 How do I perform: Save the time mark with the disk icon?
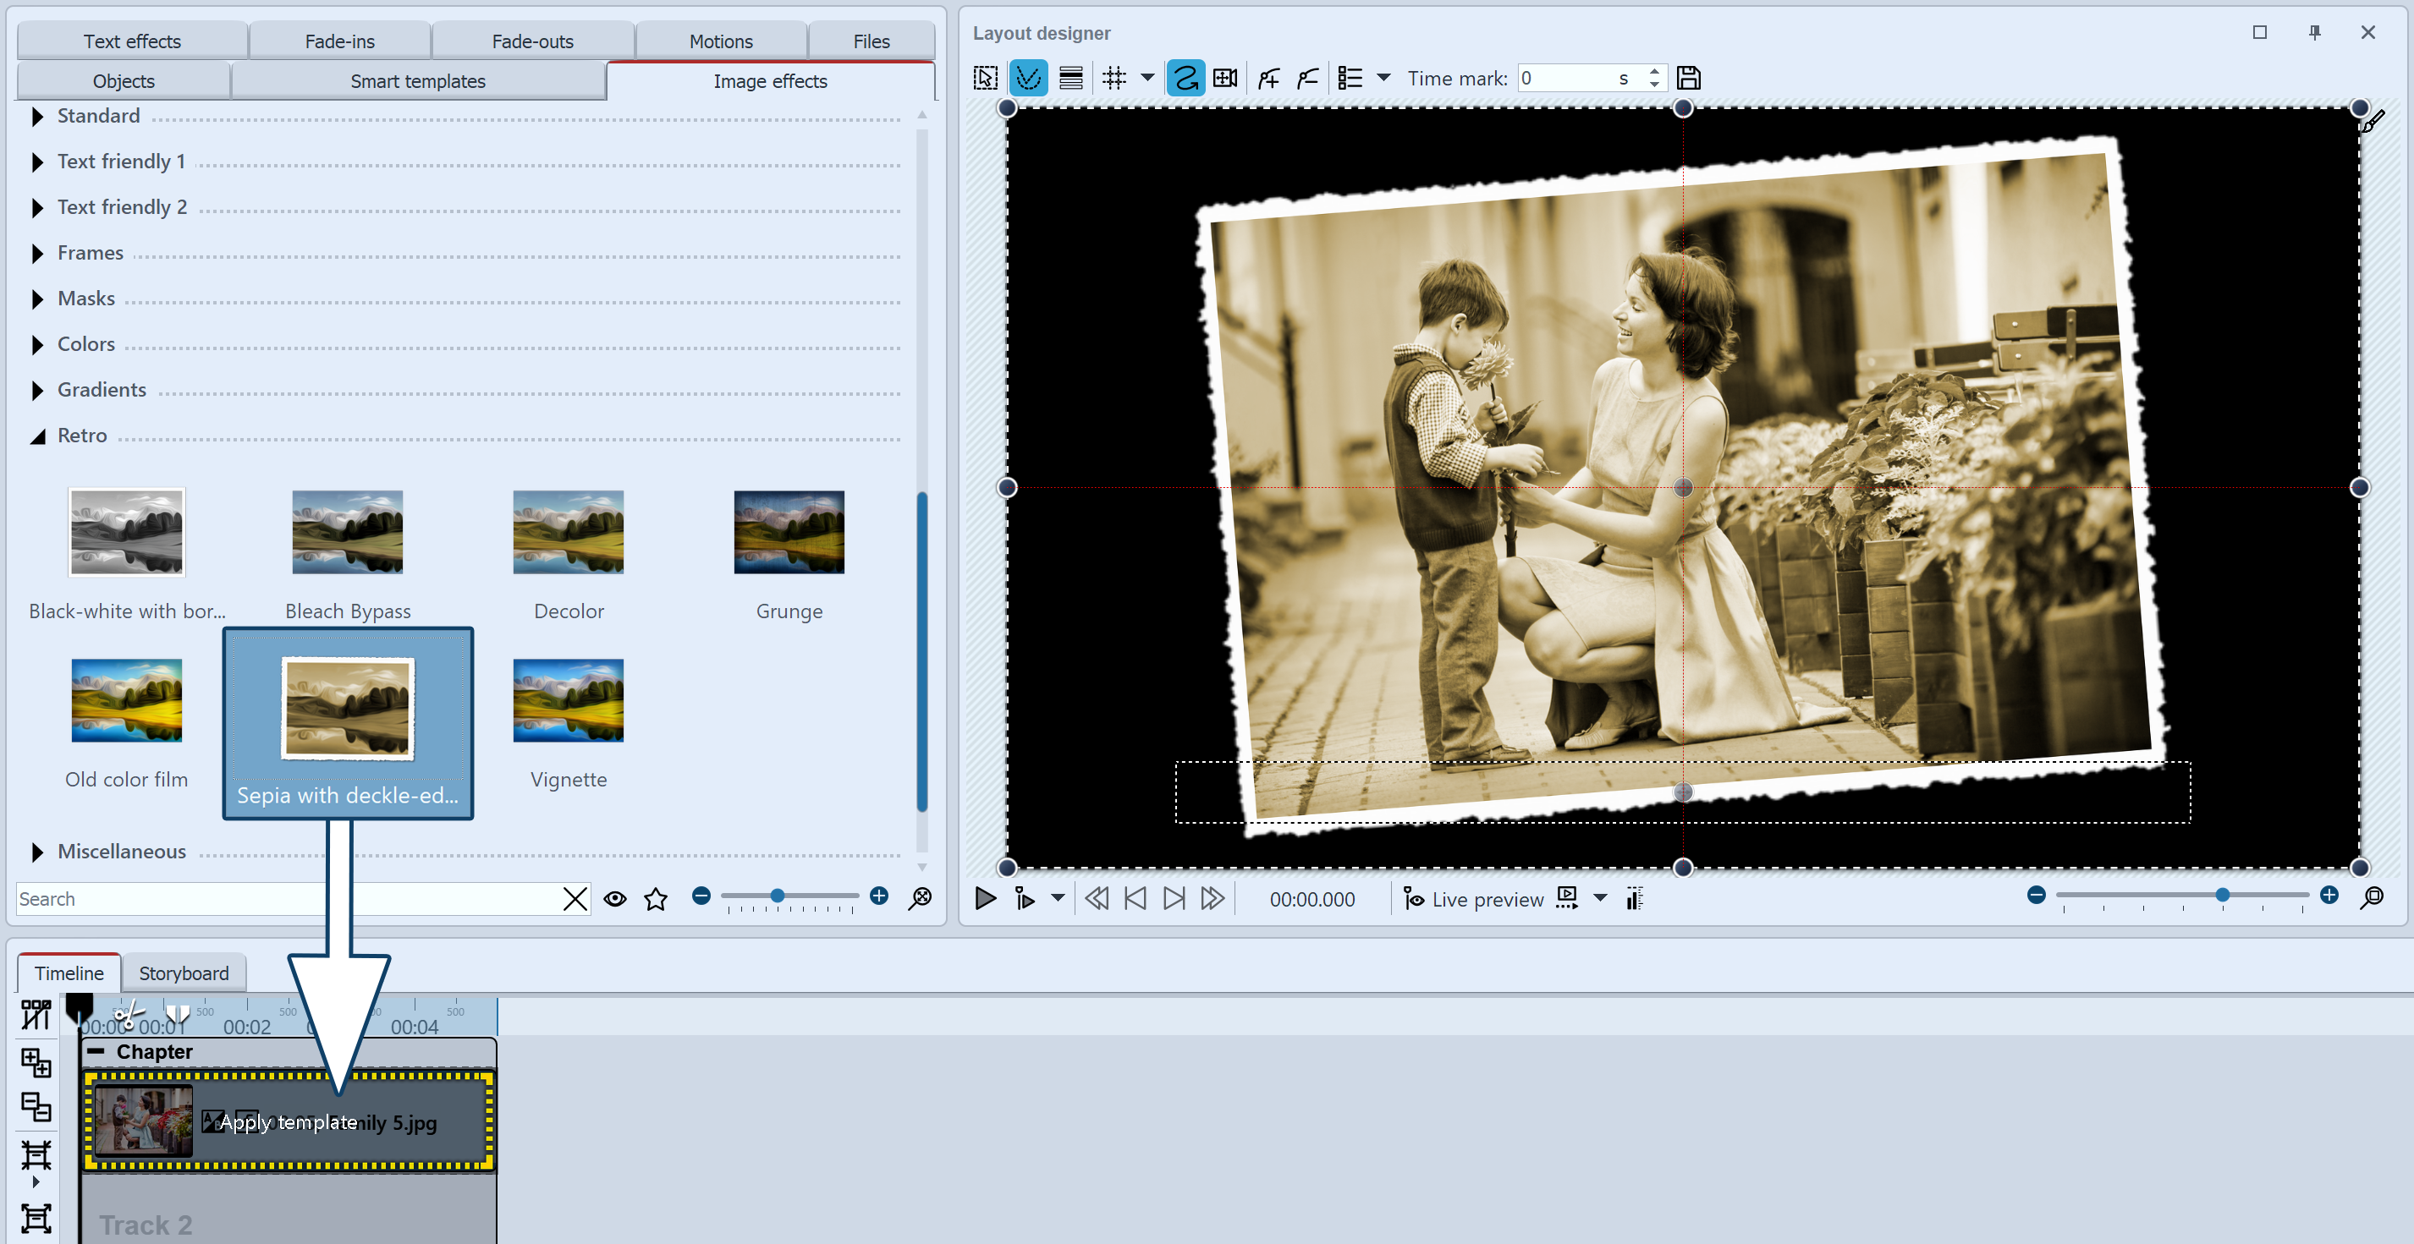(1689, 78)
